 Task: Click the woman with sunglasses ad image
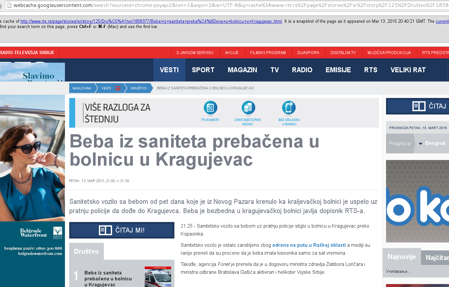point(32,158)
